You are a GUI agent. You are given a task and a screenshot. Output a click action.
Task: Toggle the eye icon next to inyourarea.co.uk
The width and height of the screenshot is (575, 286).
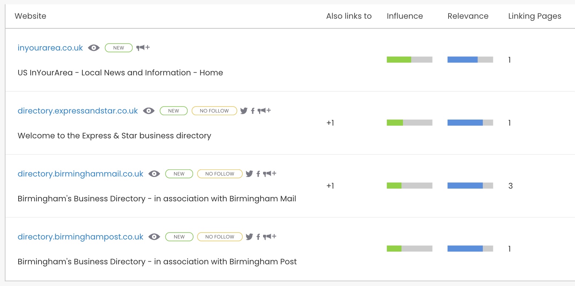94,48
